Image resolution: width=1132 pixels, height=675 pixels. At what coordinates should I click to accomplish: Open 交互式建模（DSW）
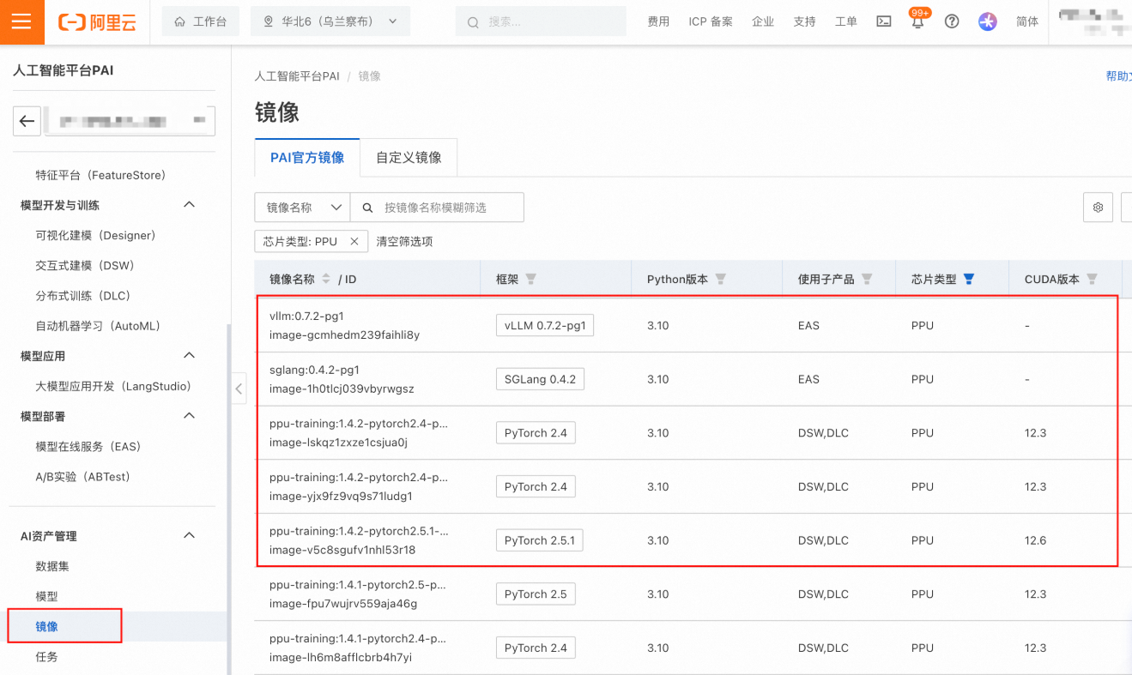(85, 265)
